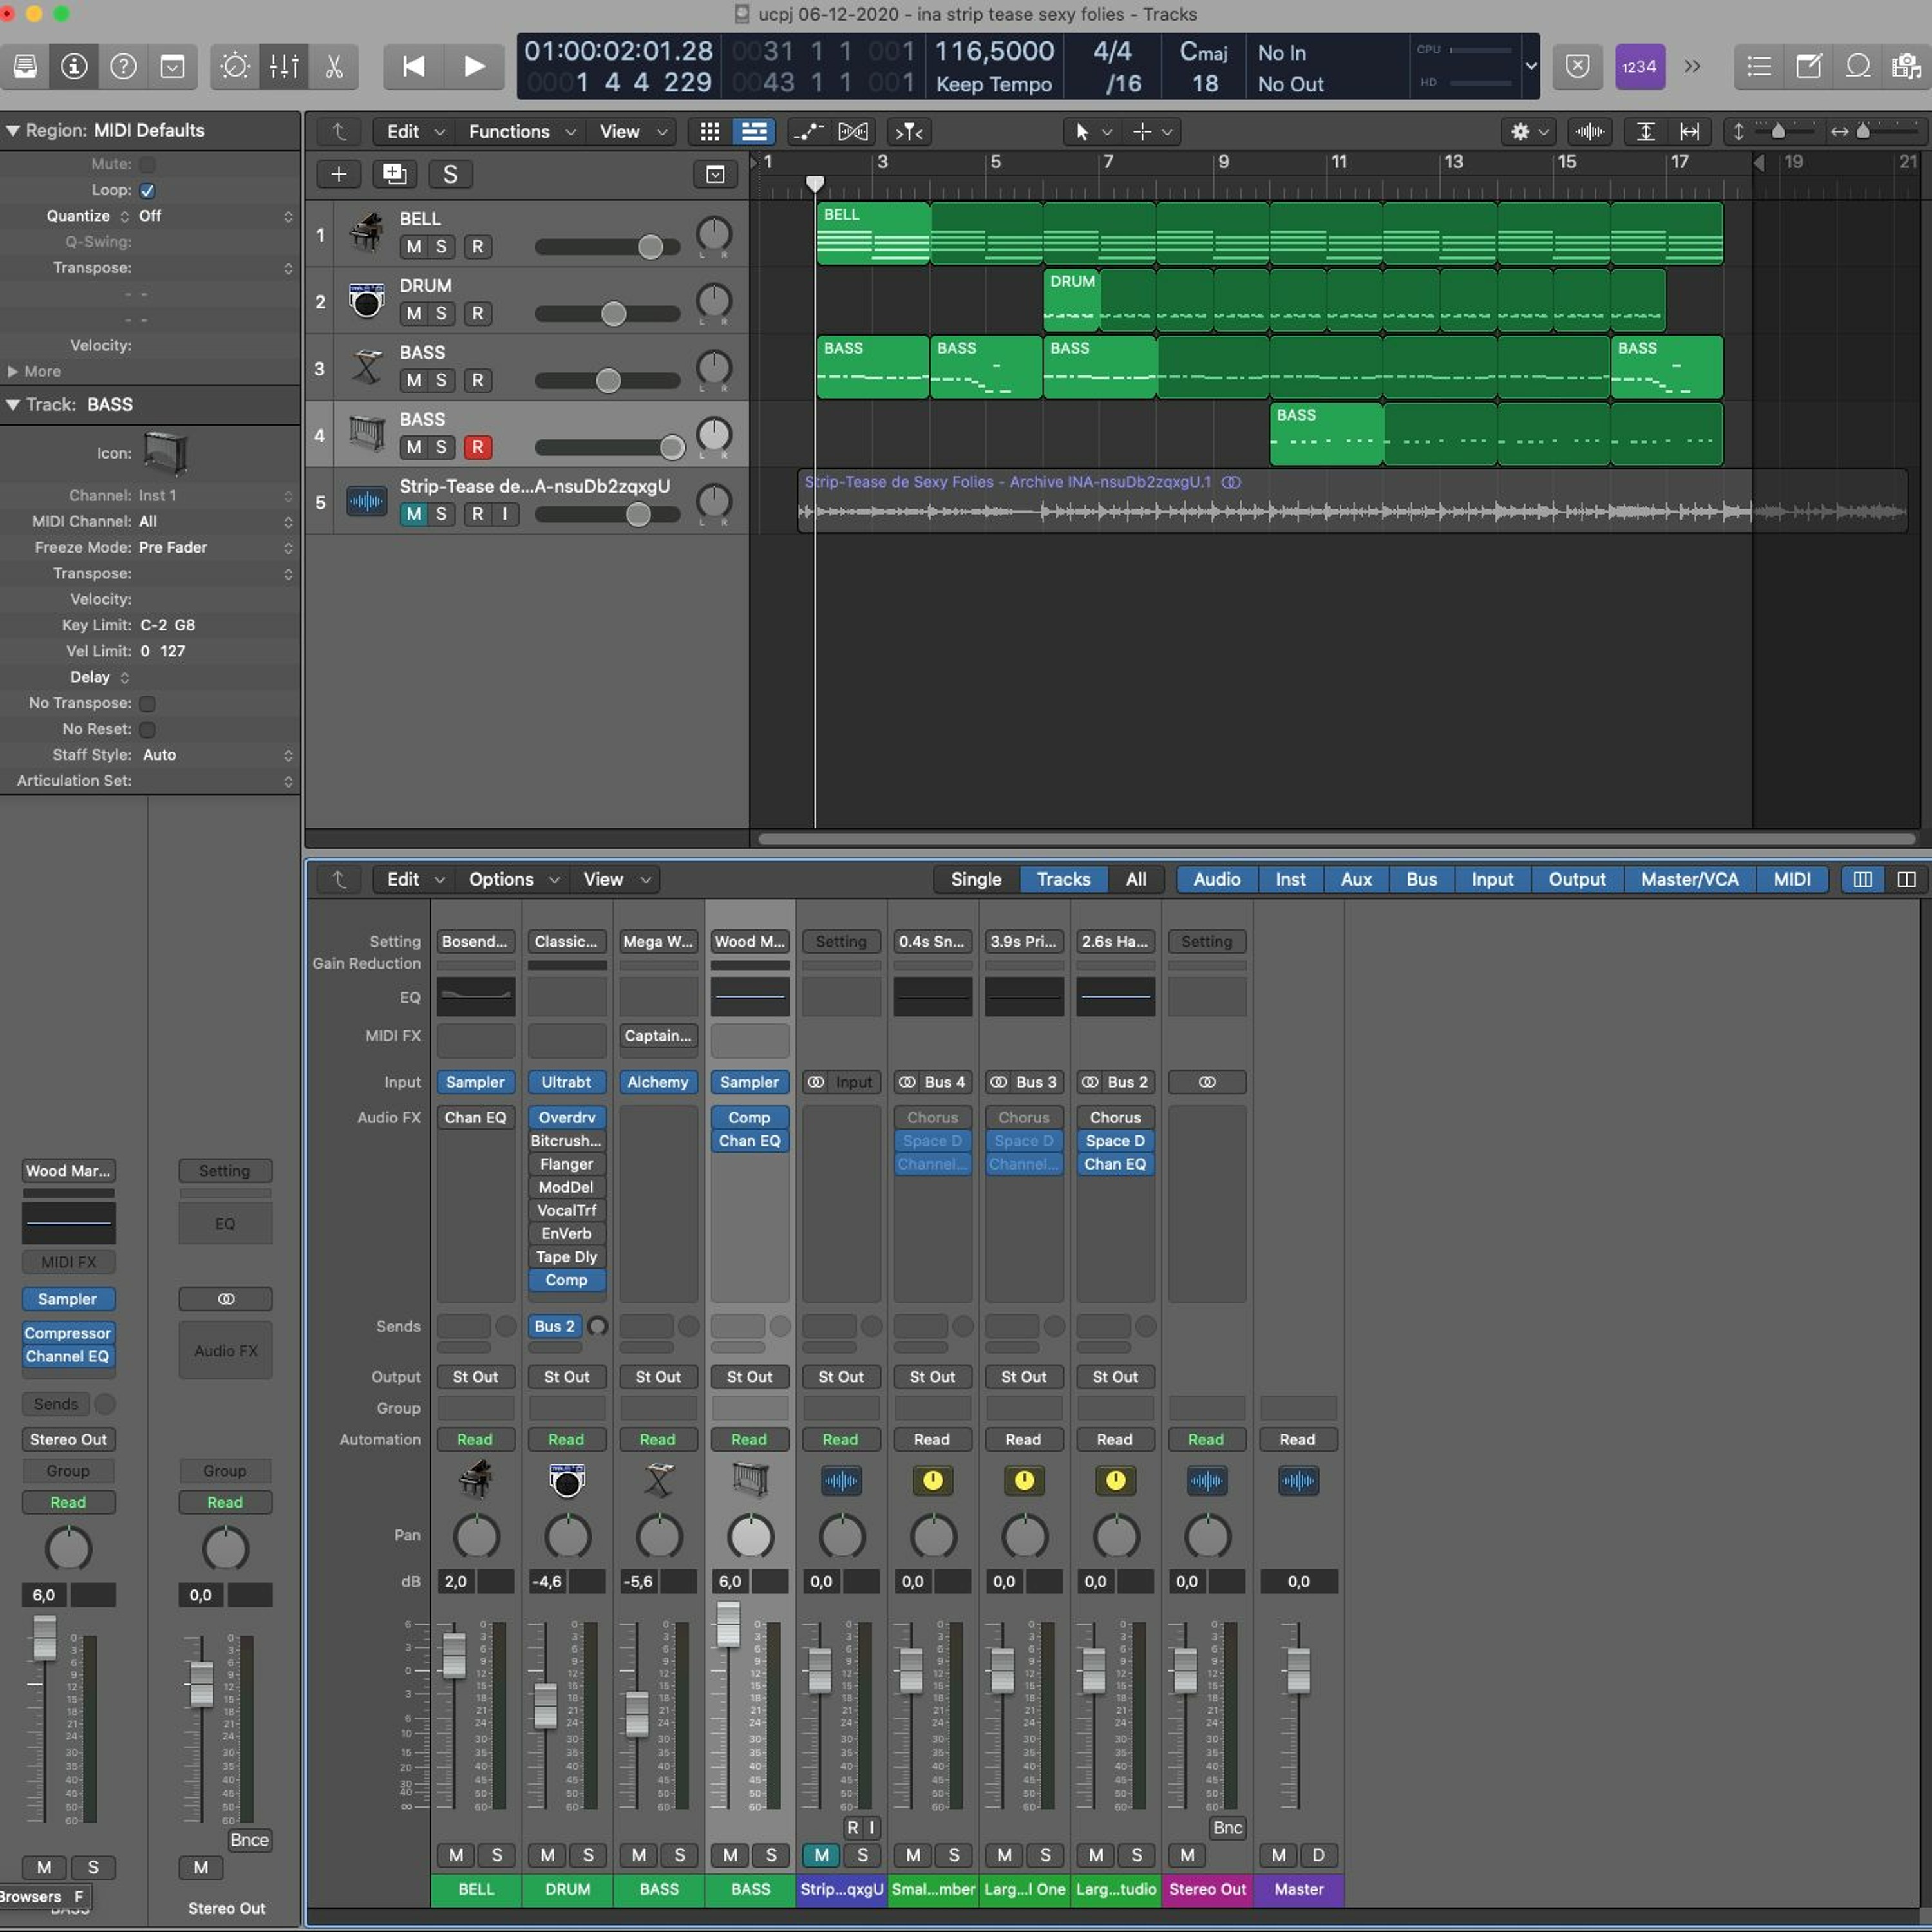This screenshot has width=1932, height=1932.
Task: Open the Quantize value dropdown
Action: pyautogui.click(x=216, y=216)
